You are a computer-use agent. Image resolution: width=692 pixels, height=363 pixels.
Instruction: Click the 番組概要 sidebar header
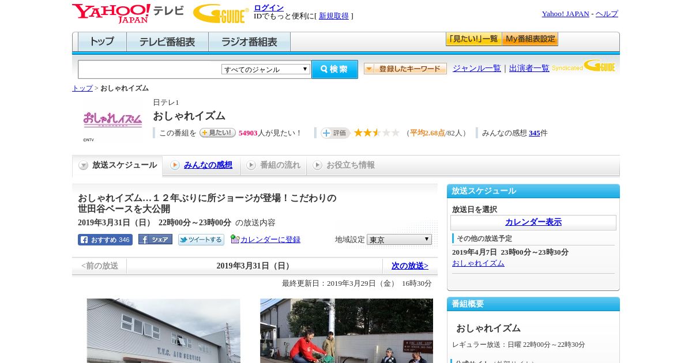(533, 304)
